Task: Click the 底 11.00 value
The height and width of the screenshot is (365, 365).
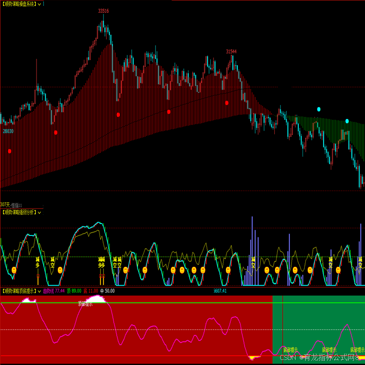Action: pos(91,291)
